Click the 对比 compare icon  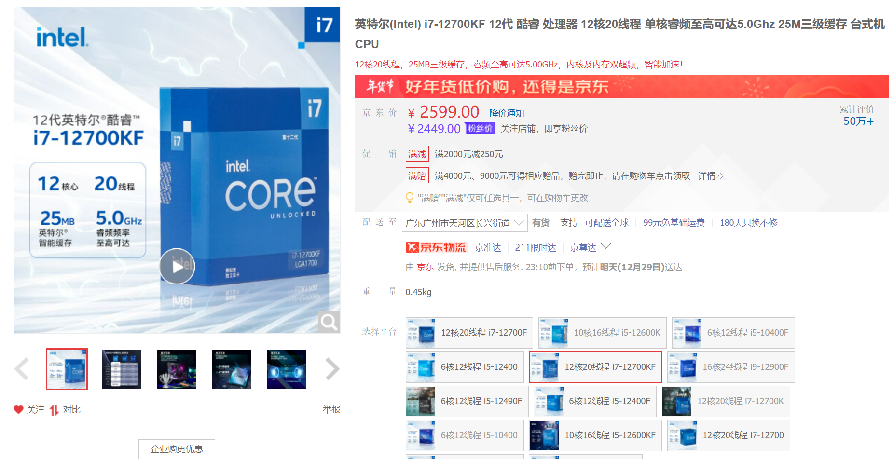click(54, 410)
